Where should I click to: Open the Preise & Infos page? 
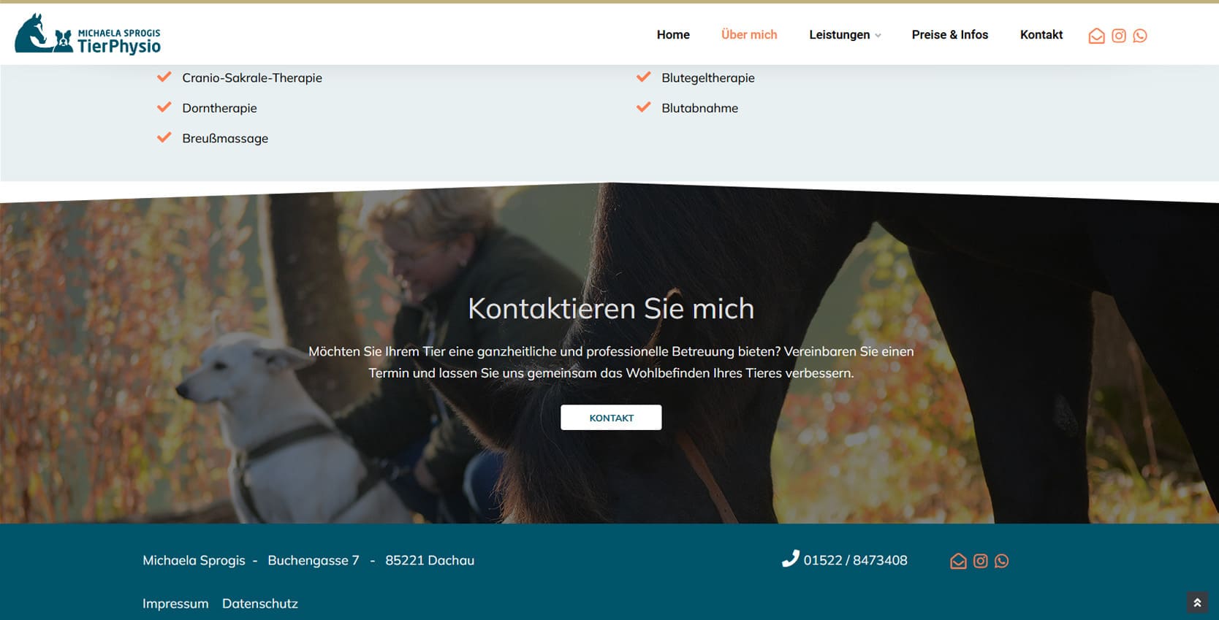[949, 35]
